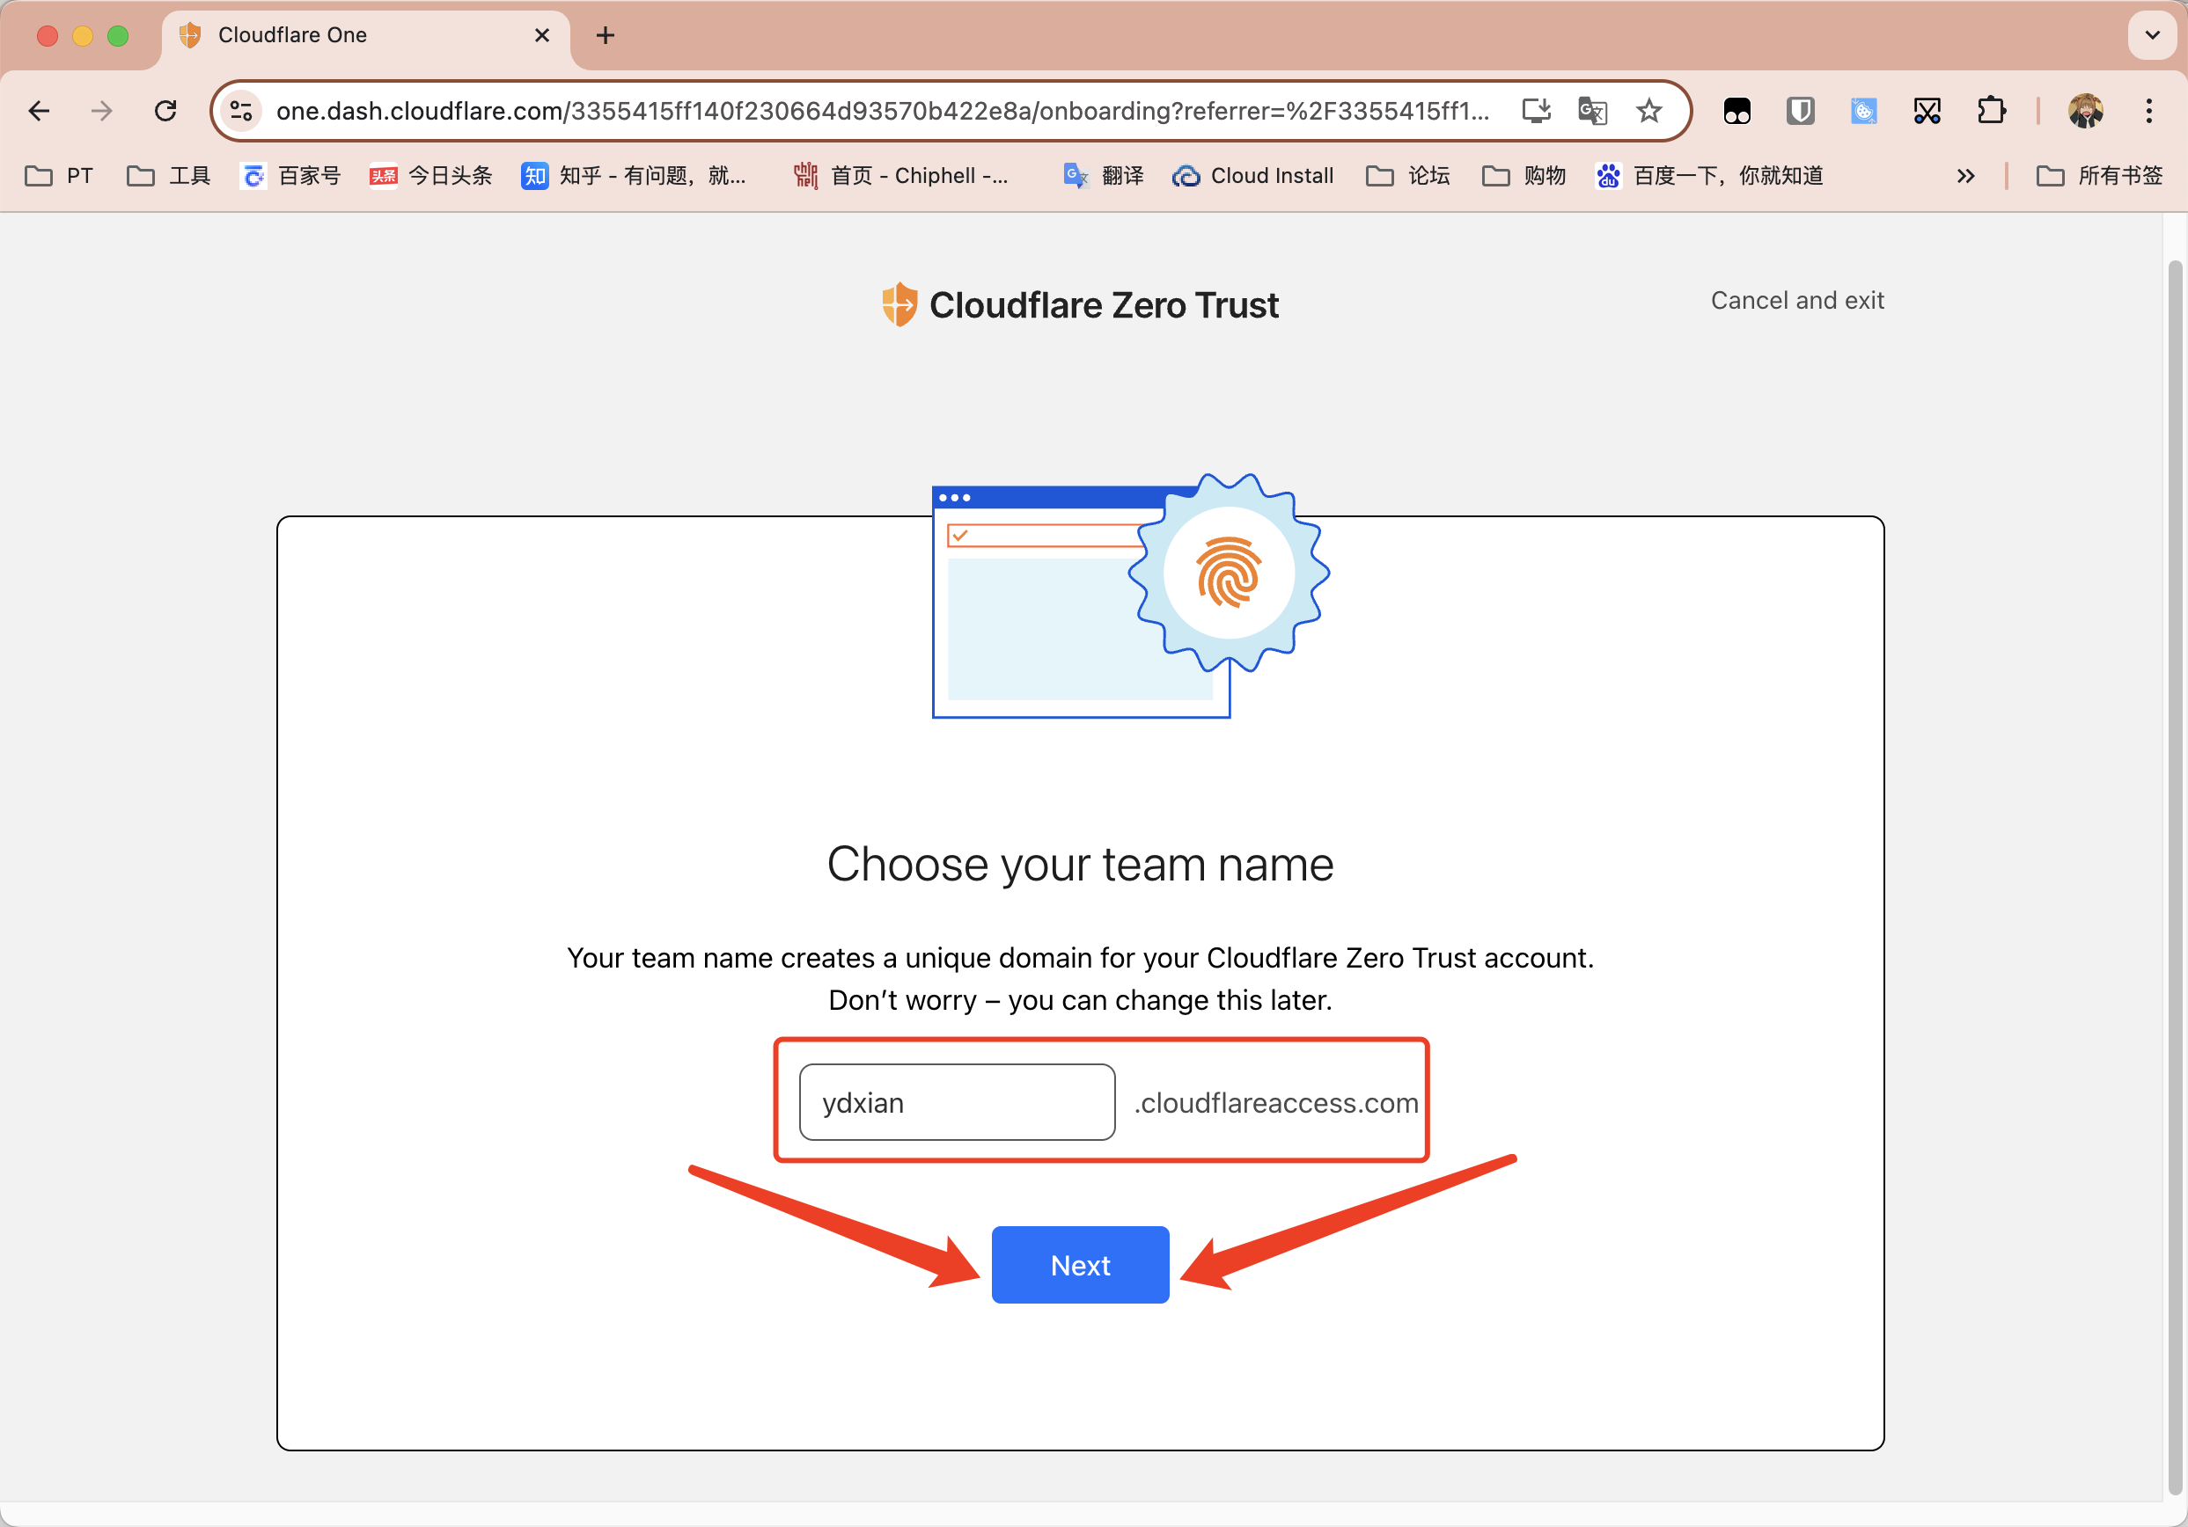Show more bookmarks with double chevron
This screenshot has height=1527, width=2188.
(1965, 176)
